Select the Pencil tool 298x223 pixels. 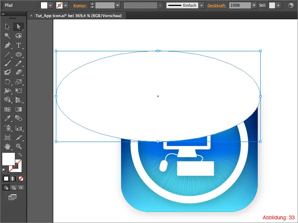pos(18,63)
